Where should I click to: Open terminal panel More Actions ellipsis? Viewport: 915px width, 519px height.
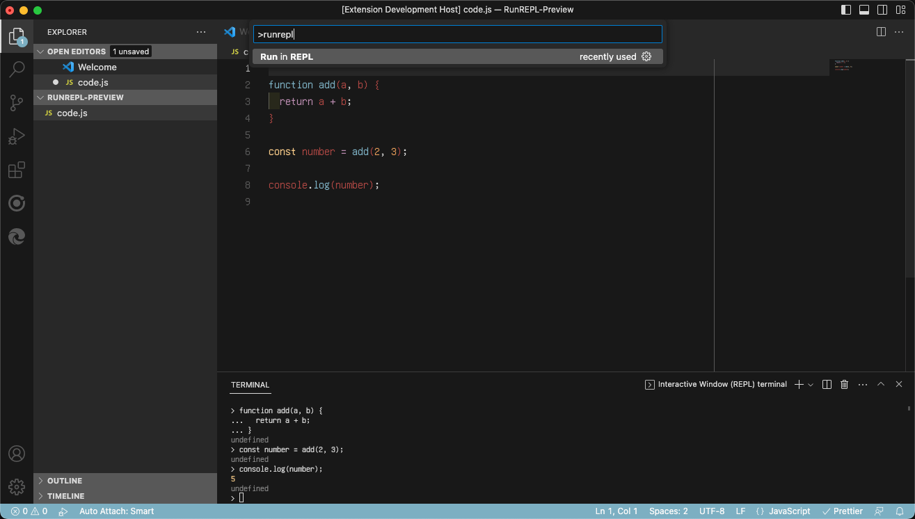point(863,384)
